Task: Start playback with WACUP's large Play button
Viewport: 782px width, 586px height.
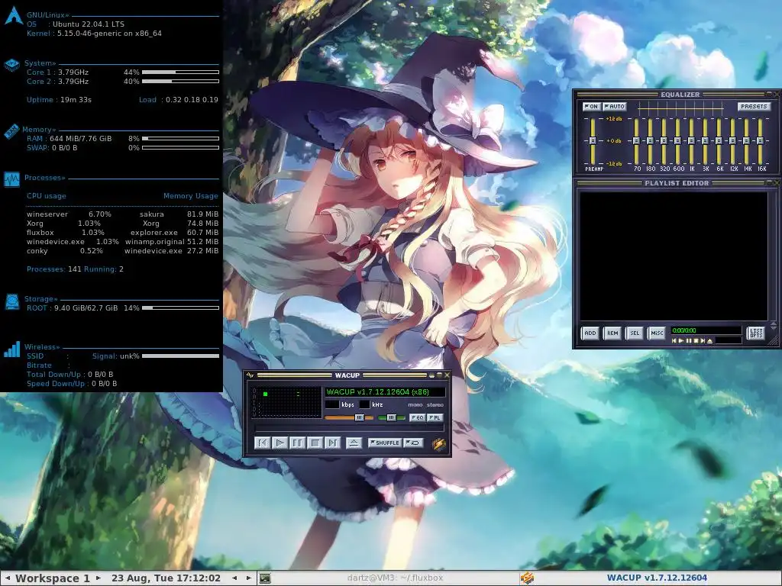Action: (280, 443)
